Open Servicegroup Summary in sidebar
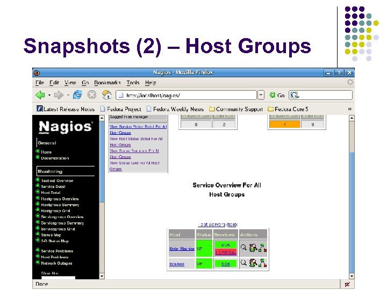Viewport: 387px width, 290px height. point(62,223)
